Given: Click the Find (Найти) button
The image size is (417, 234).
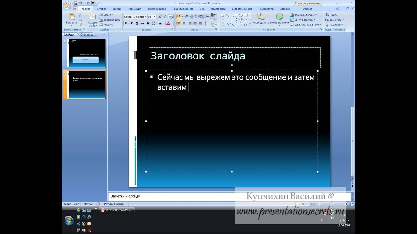Looking at the screenshot, I should [x=331, y=15].
